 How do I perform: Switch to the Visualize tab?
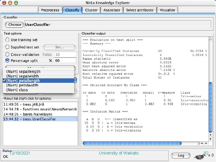pos(167,10)
